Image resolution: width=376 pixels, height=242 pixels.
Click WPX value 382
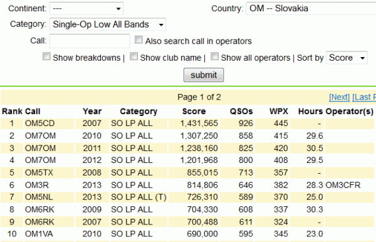[x=281, y=185]
